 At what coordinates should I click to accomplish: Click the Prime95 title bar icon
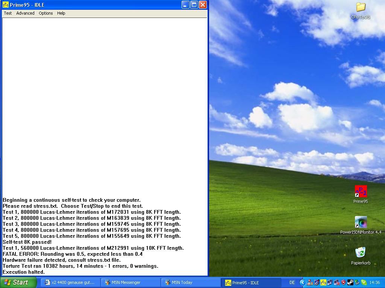5,4
